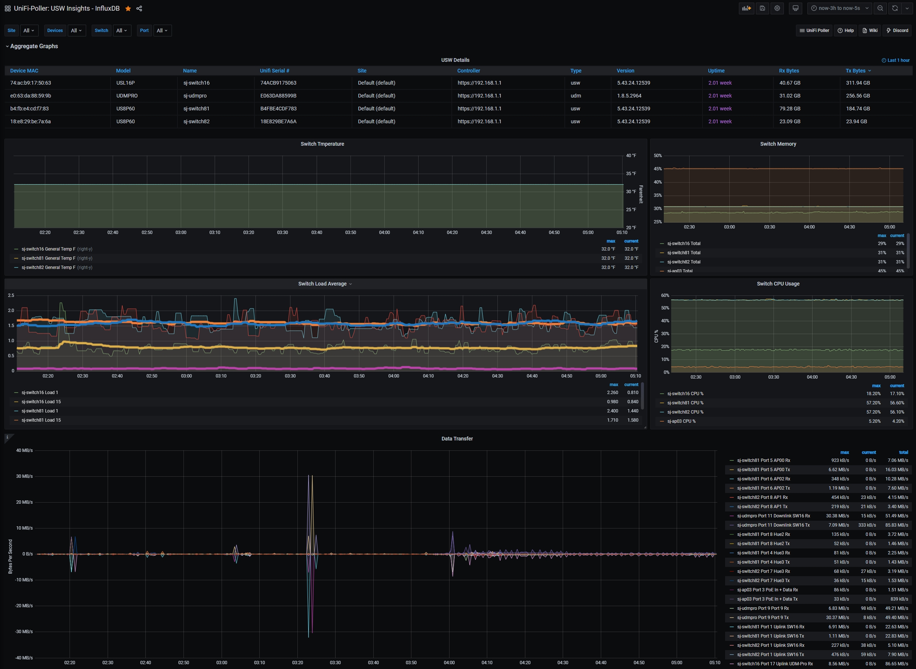Open dashboard settings gear
Image resolution: width=916 pixels, height=669 pixels.
777,8
